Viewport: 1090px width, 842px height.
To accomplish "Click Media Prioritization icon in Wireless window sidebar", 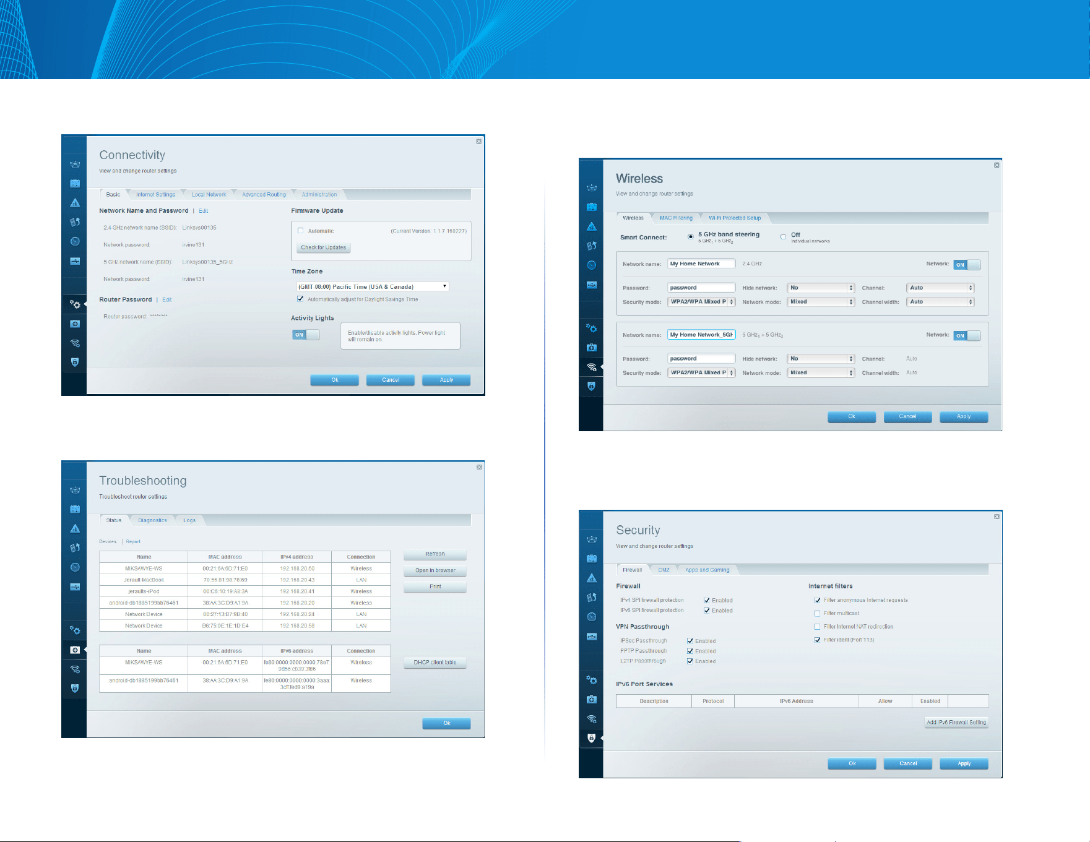I will coord(592,246).
